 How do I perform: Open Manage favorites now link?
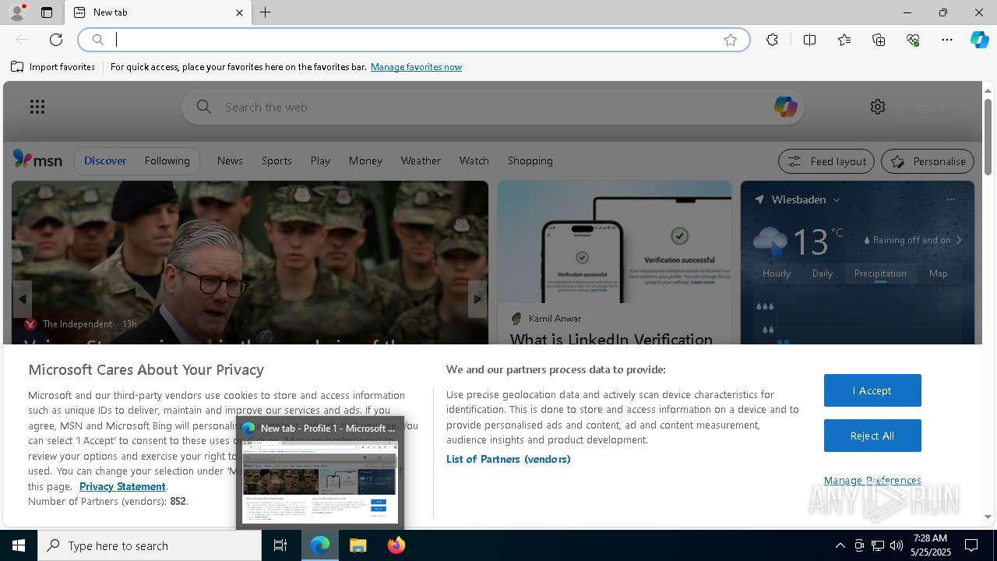pos(416,67)
